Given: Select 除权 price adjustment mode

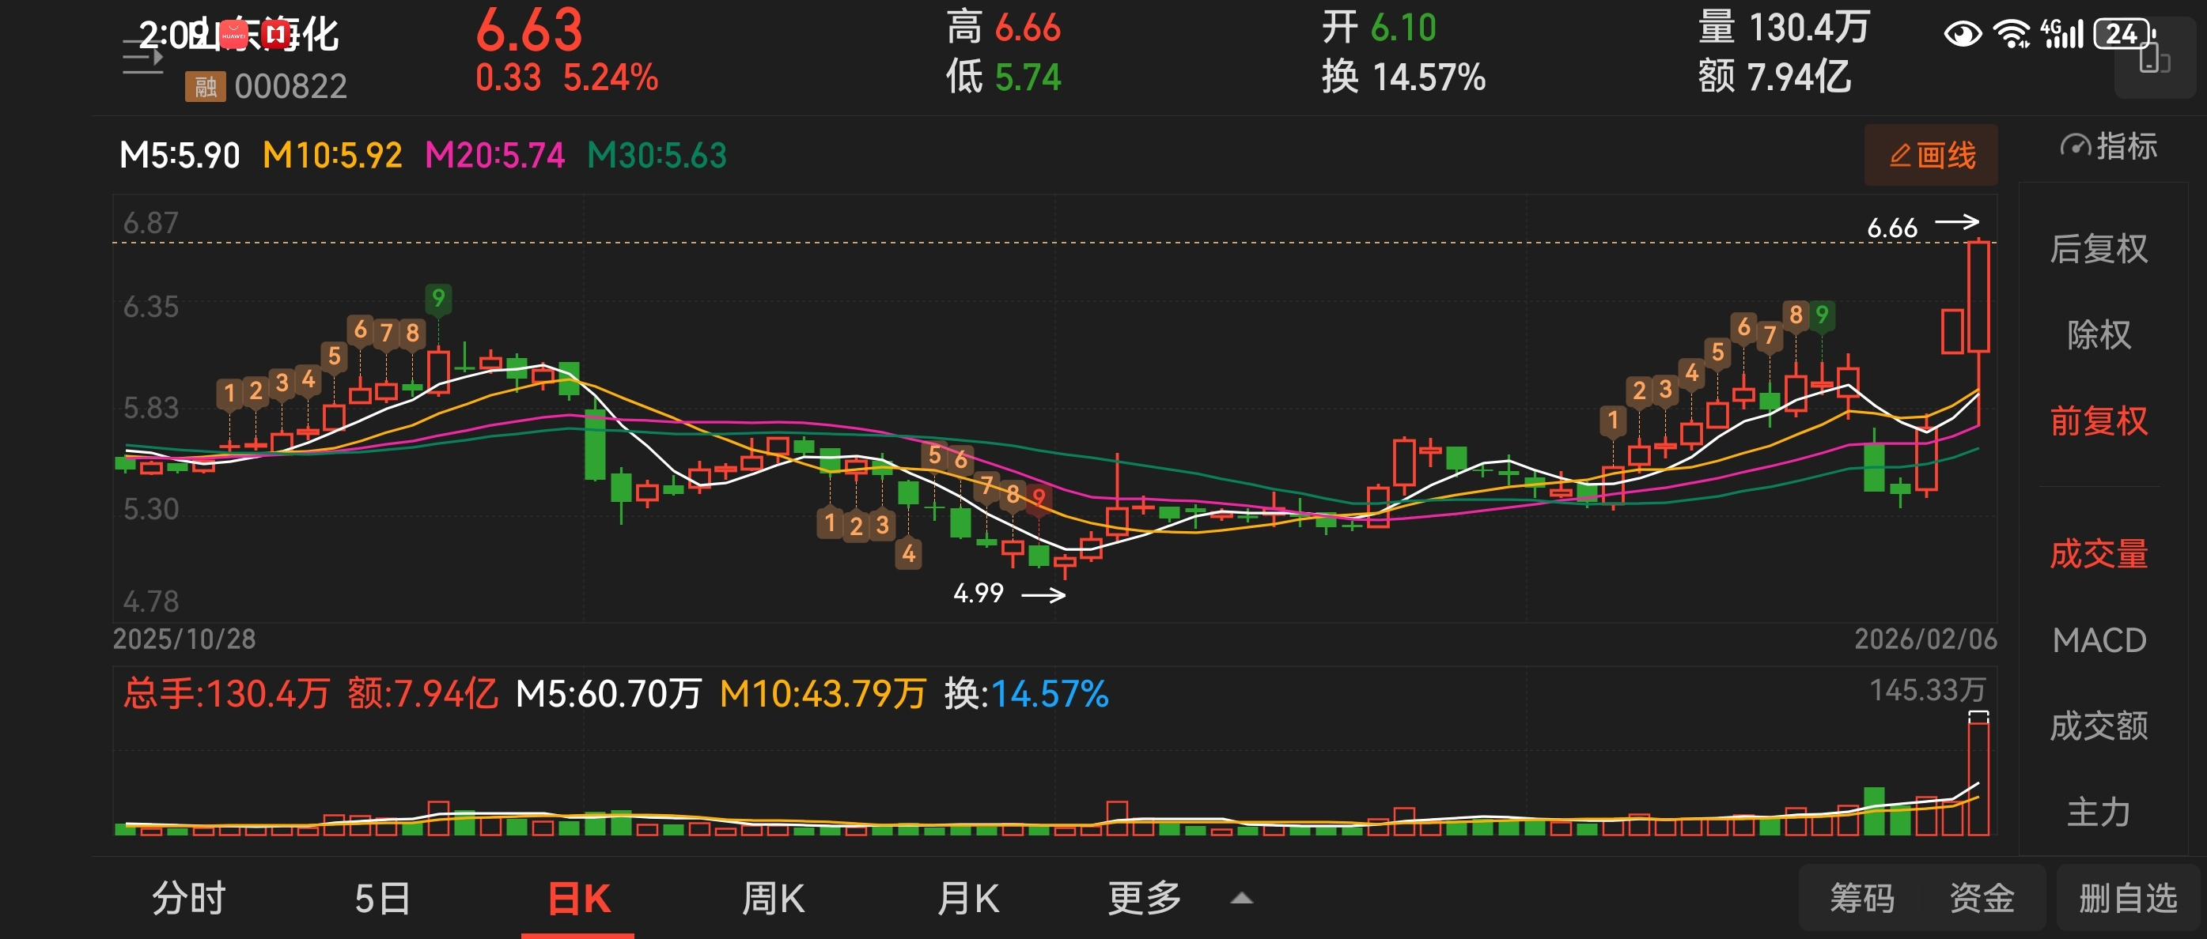Looking at the screenshot, I should pos(2098,334).
